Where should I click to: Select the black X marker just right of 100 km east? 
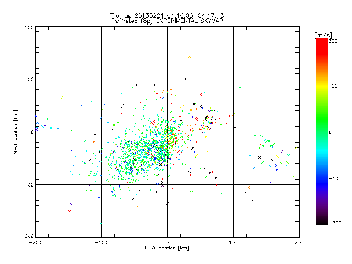(x=235, y=127)
